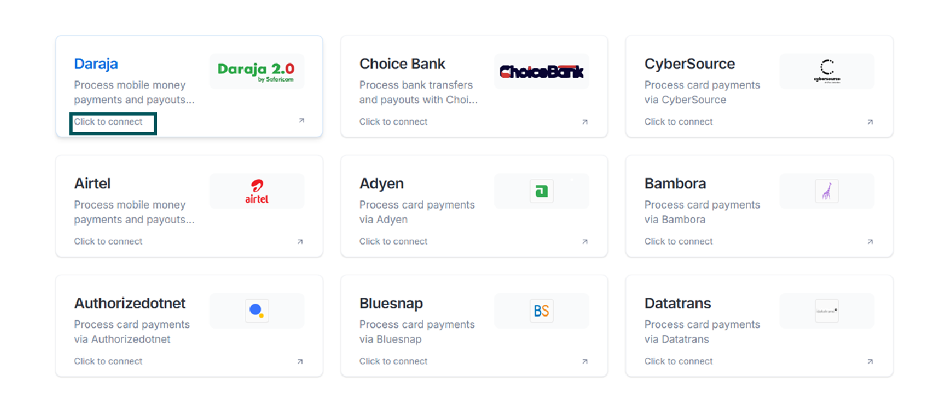Click the Bluesnap BS logo icon
This screenshot has height=416, width=930.
(x=541, y=311)
